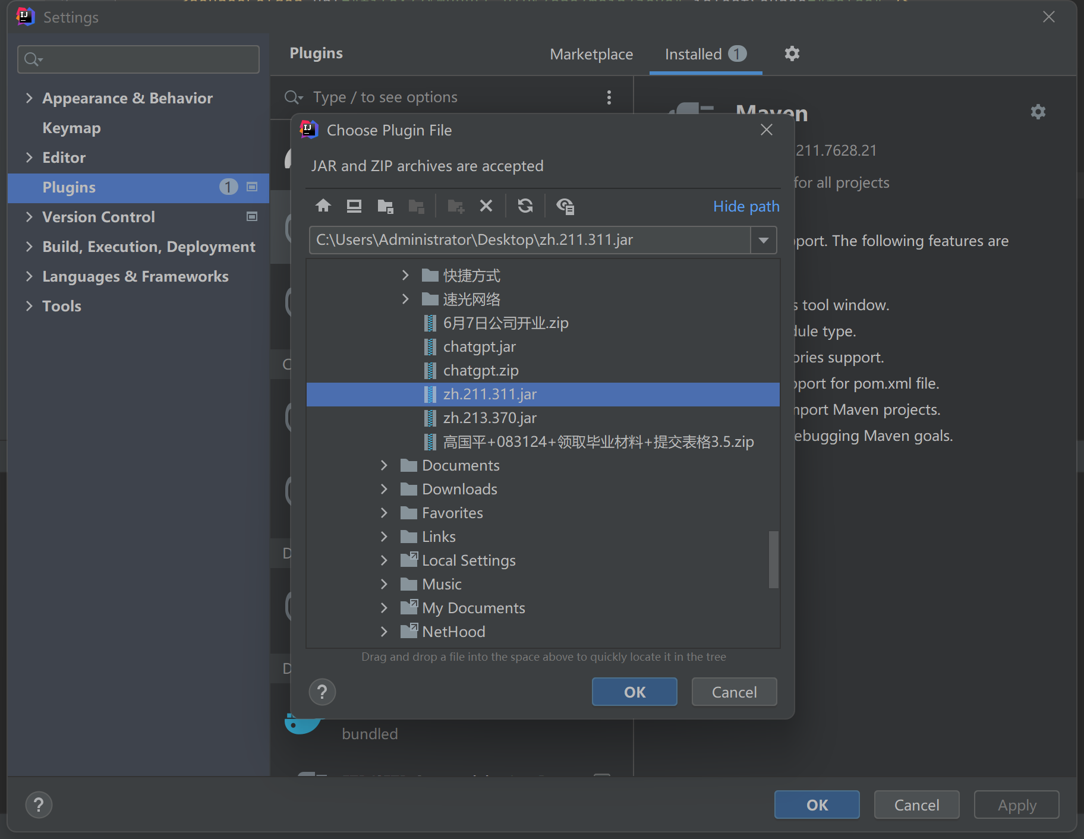Image resolution: width=1084 pixels, height=839 pixels.
Task: Click the chatgpt.zip archive icon
Action: (x=430, y=370)
